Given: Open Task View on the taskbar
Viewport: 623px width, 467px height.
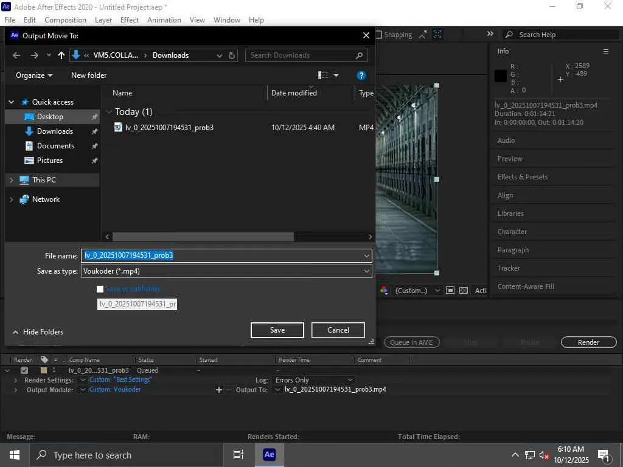Looking at the screenshot, I should coord(238,455).
